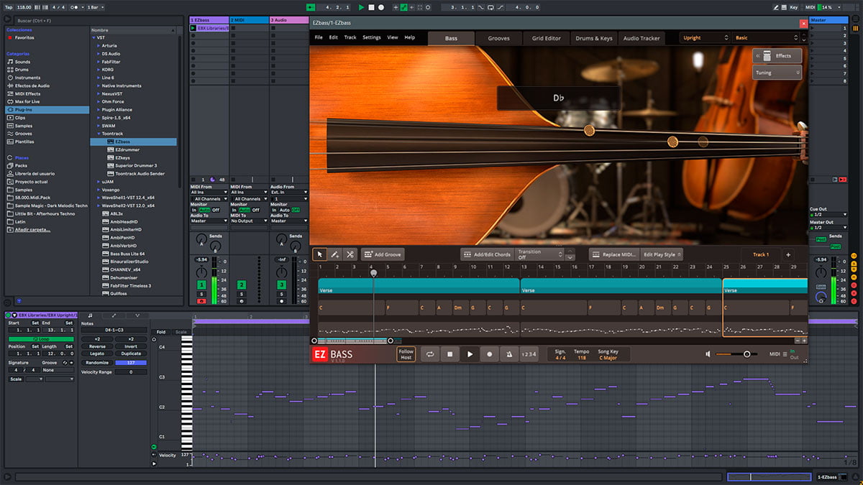Switch to the Grid Editor tab
863x485 pixels.
(x=547, y=38)
